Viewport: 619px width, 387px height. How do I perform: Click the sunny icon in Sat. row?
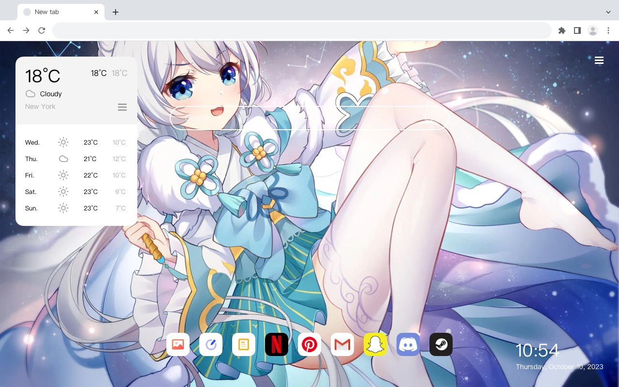pos(63,192)
